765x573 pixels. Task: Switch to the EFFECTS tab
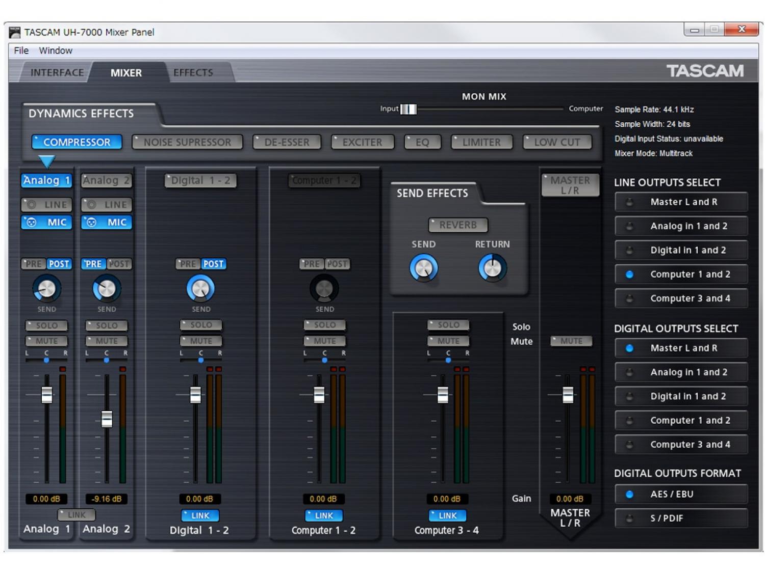193,73
